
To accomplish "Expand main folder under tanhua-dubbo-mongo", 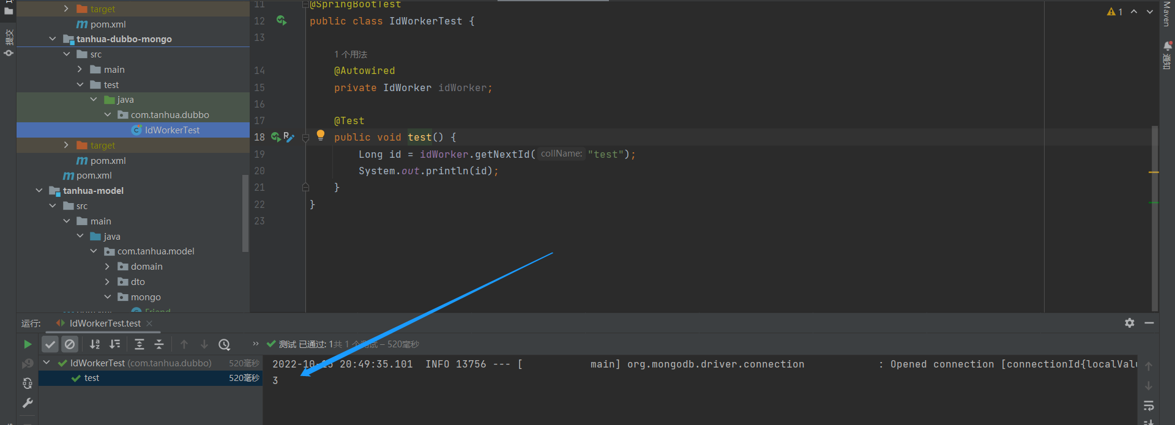I will [x=80, y=70].
